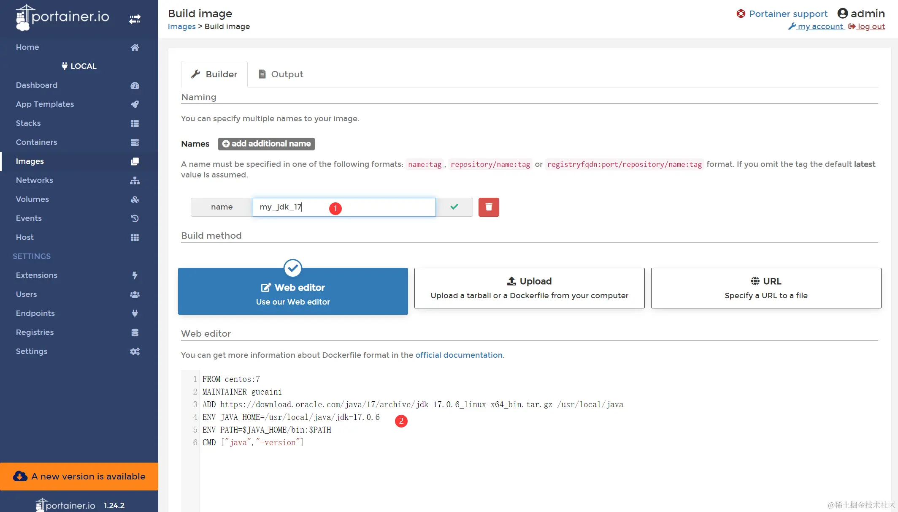Click the App Templates rocket icon
This screenshot has width=898, height=512.
click(x=135, y=104)
